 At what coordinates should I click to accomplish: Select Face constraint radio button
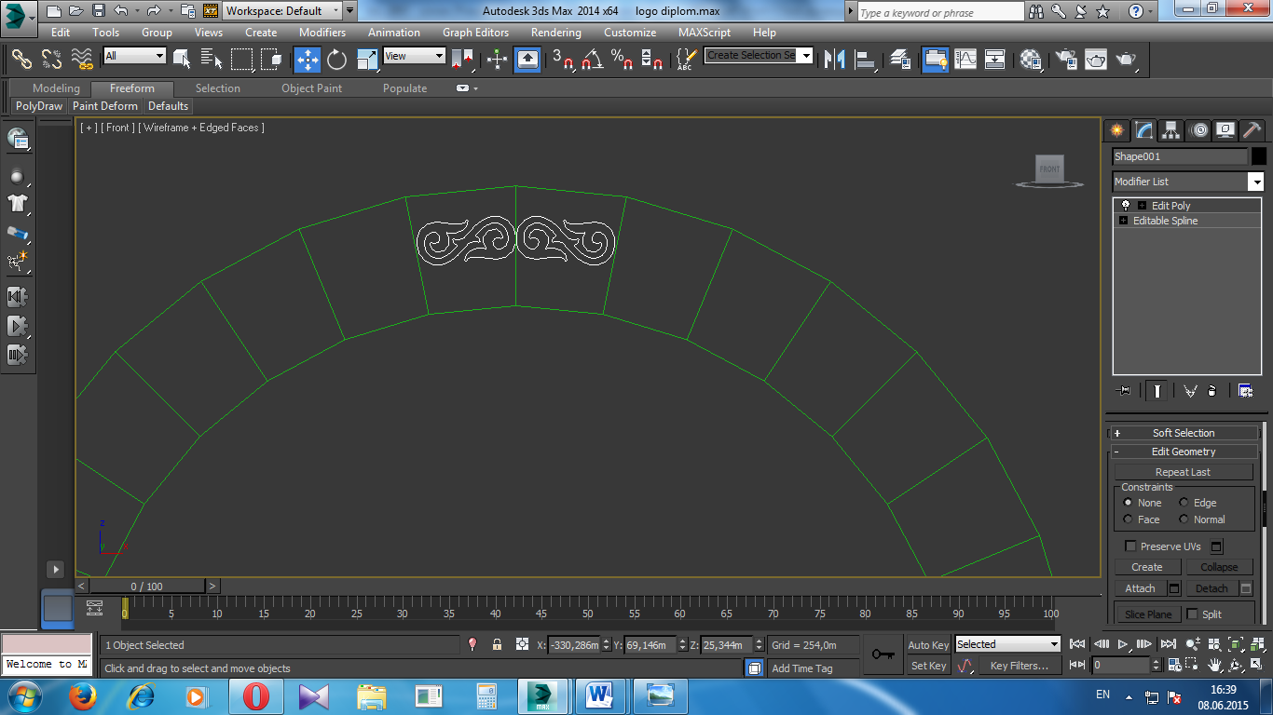point(1129,519)
